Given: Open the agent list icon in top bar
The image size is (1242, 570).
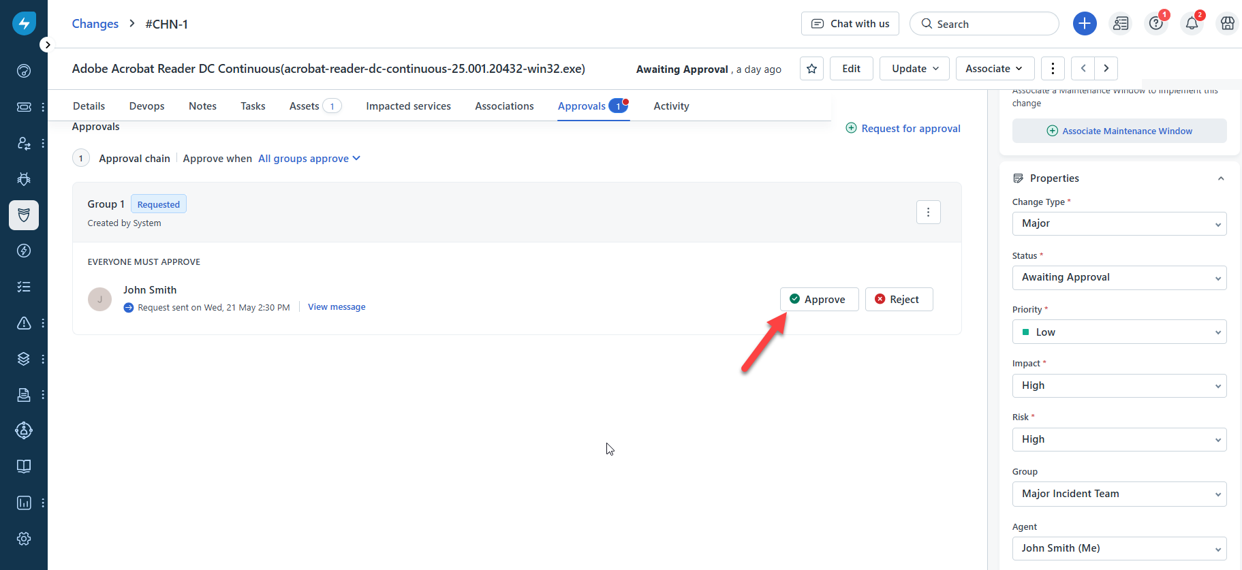Looking at the screenshot, I should coord(1121,24).
